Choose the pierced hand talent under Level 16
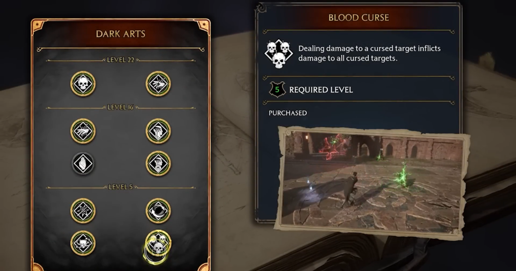This screenshot has height=271, width=516. click(x=83, y=131)
